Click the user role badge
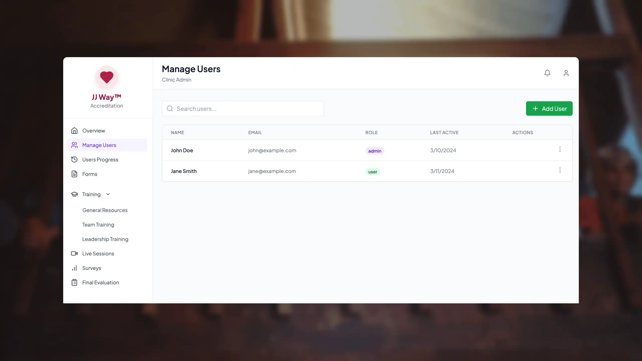The width and height of the screenshot is (642, 361). [373, 172]
